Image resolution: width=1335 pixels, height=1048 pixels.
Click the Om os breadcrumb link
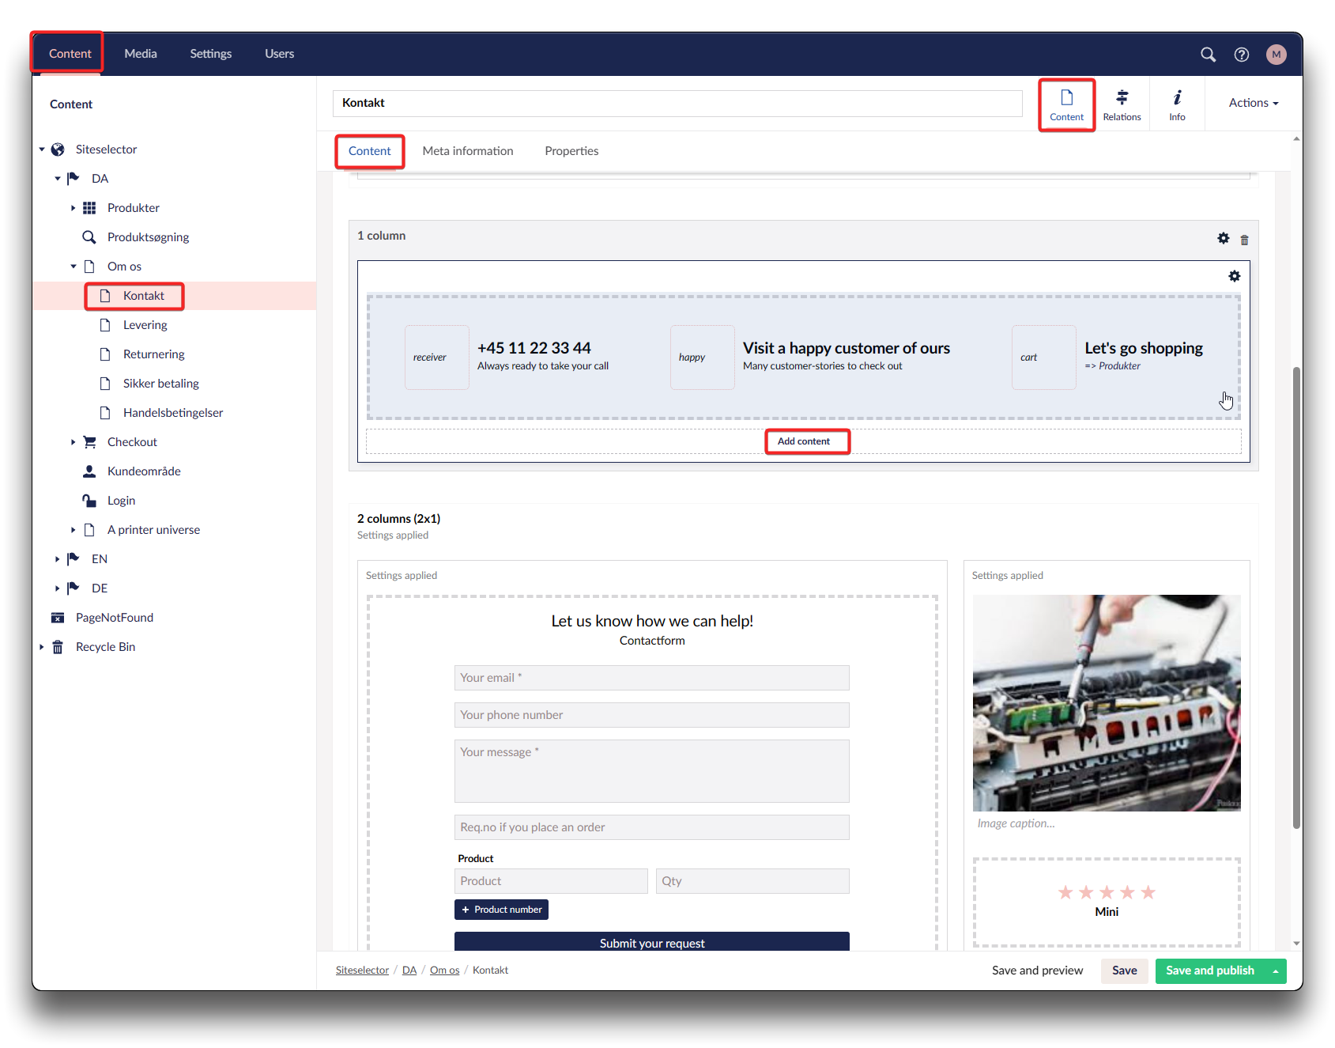coord(444,970)
